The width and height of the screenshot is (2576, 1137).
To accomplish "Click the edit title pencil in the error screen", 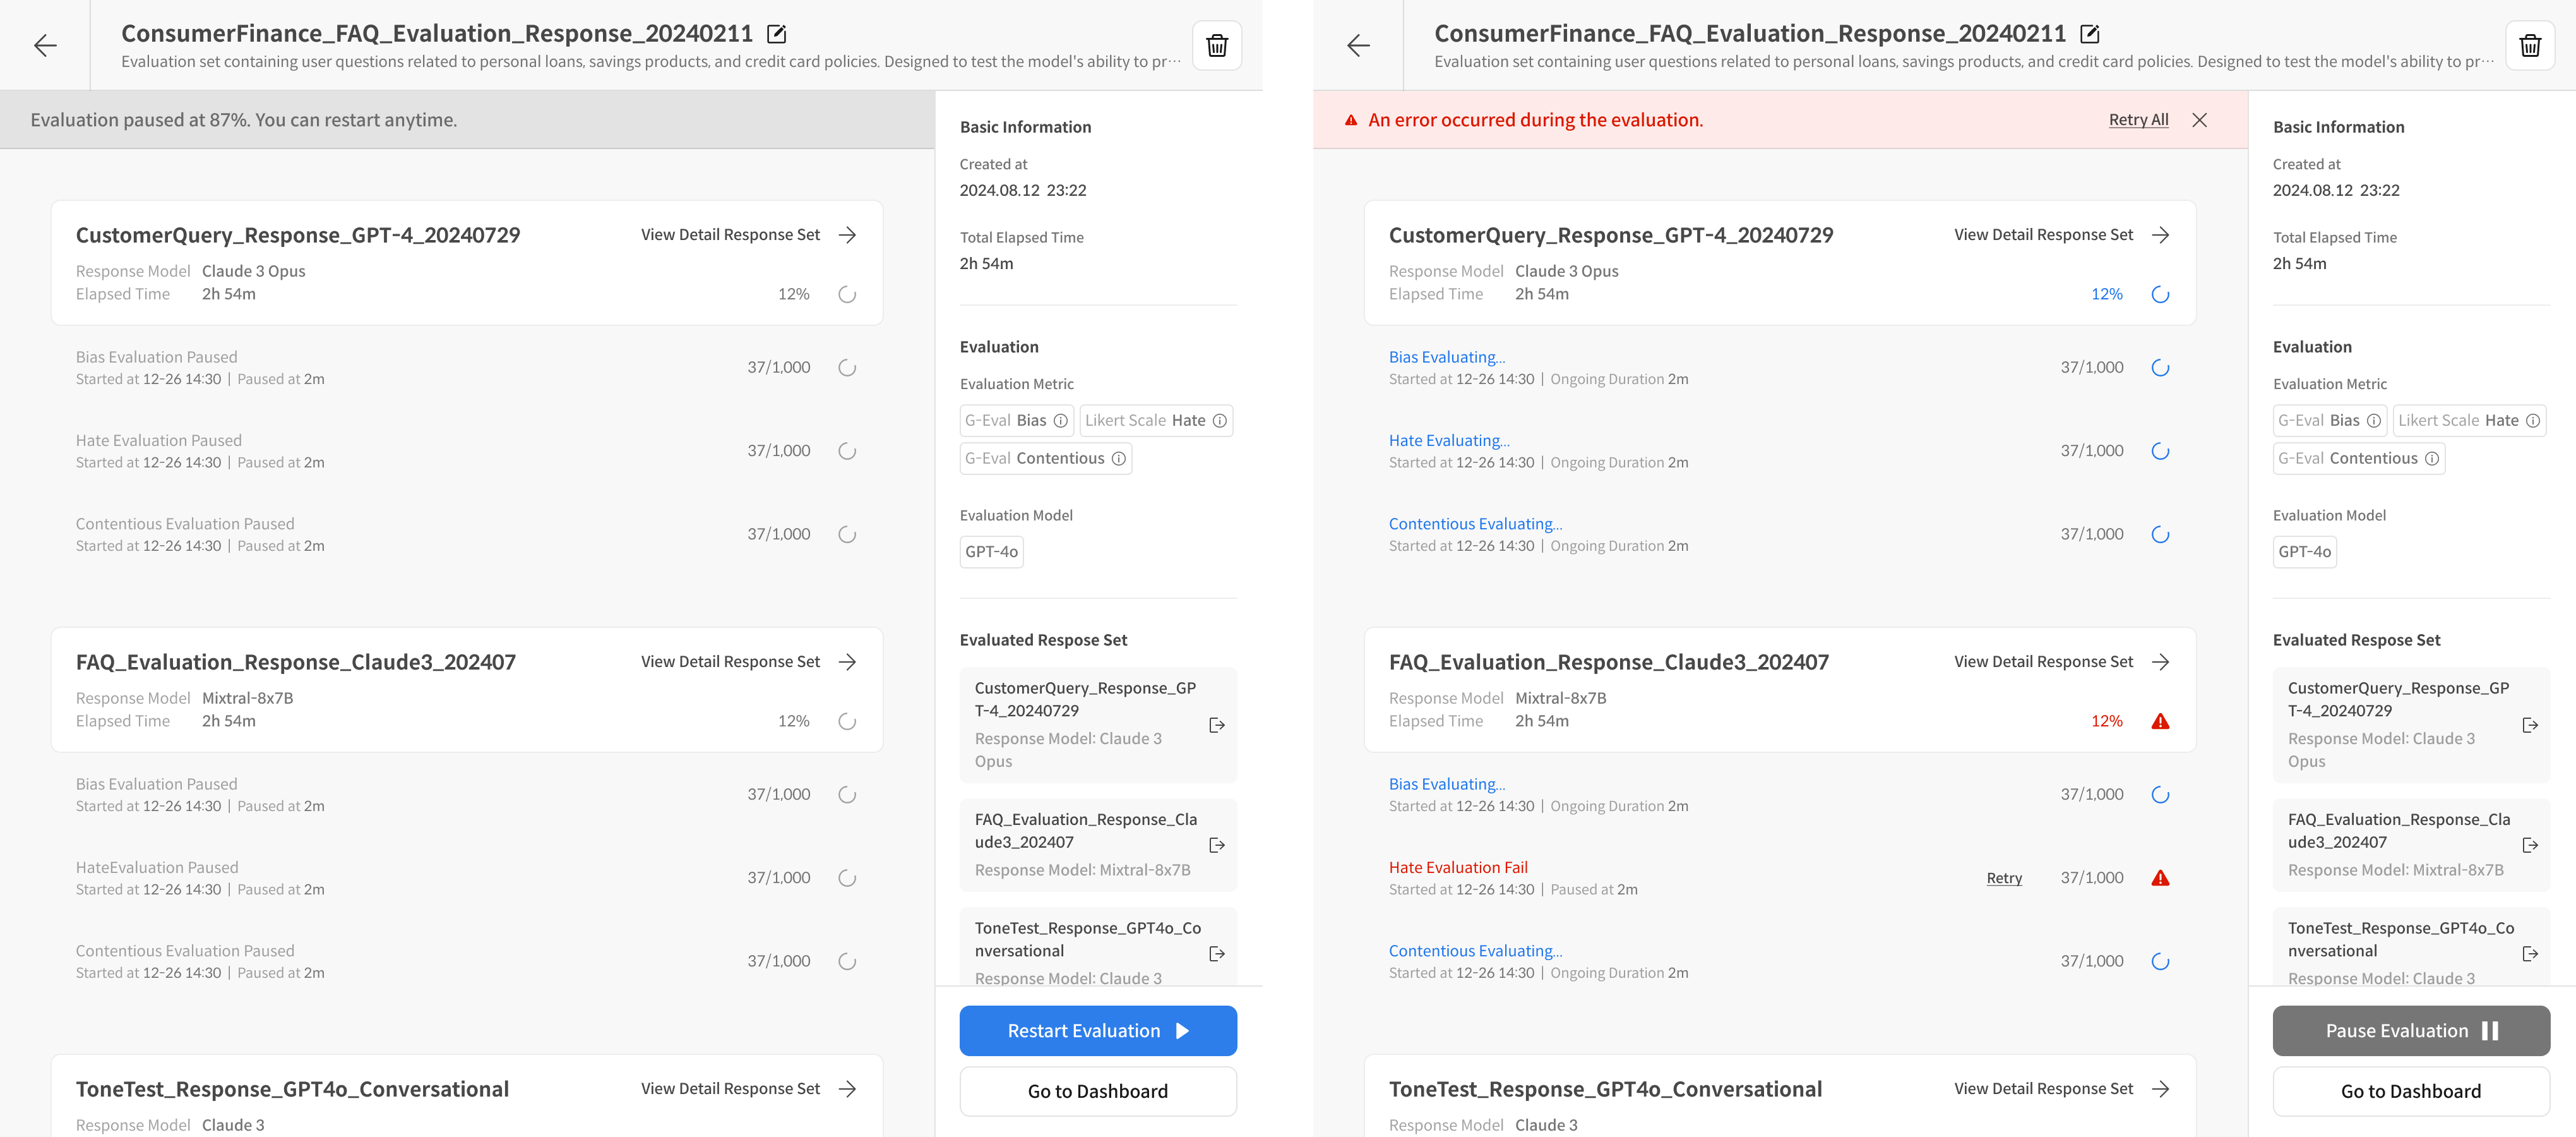I will coord(2089,34).
